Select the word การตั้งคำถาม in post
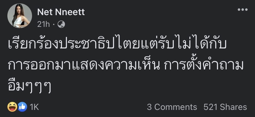This screenshot has height=117, width=255. tap(204, 66)
